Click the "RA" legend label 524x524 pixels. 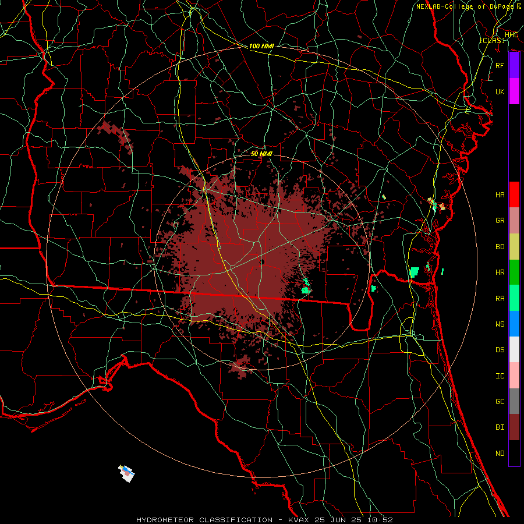[x=500, y=298]
